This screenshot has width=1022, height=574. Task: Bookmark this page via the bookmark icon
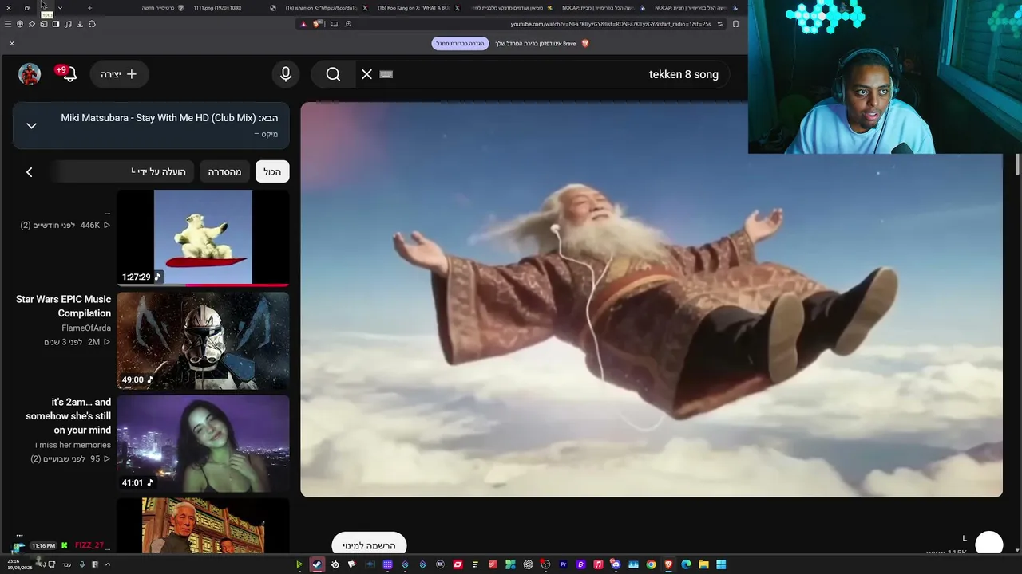735,24
